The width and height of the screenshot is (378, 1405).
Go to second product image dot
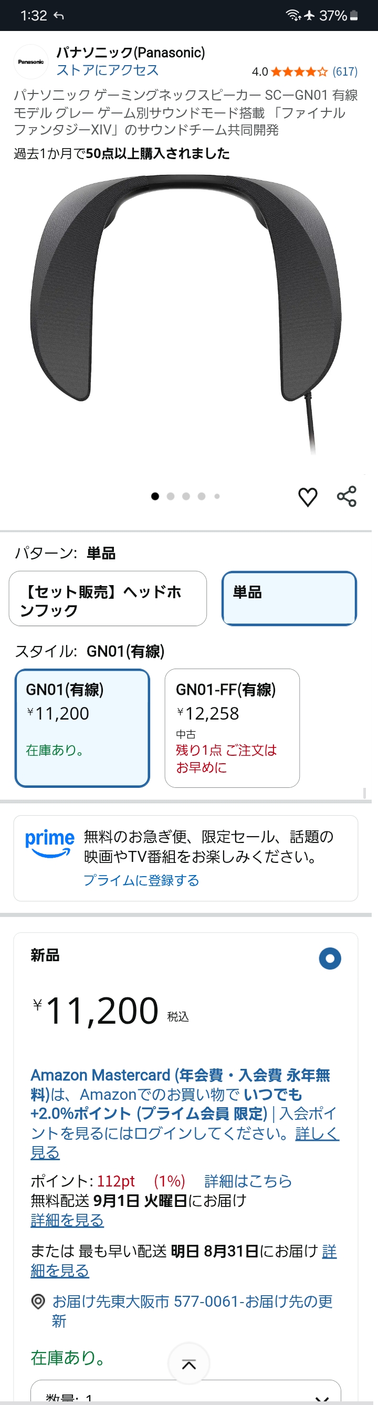[171, 496]
